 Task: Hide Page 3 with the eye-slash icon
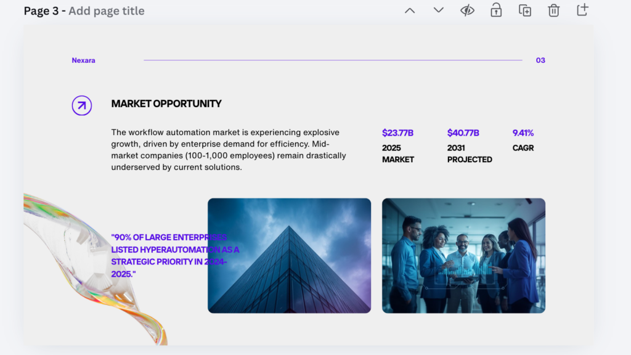tap(467, 10)
